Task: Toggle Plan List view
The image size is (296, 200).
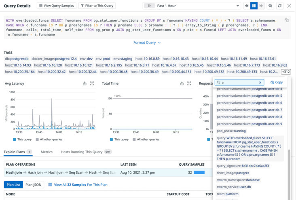Action: [12, 185]
